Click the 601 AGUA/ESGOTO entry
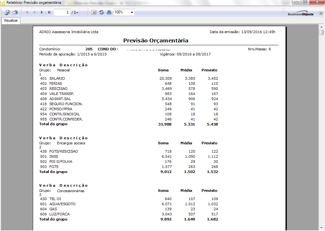 pos(62,204)
